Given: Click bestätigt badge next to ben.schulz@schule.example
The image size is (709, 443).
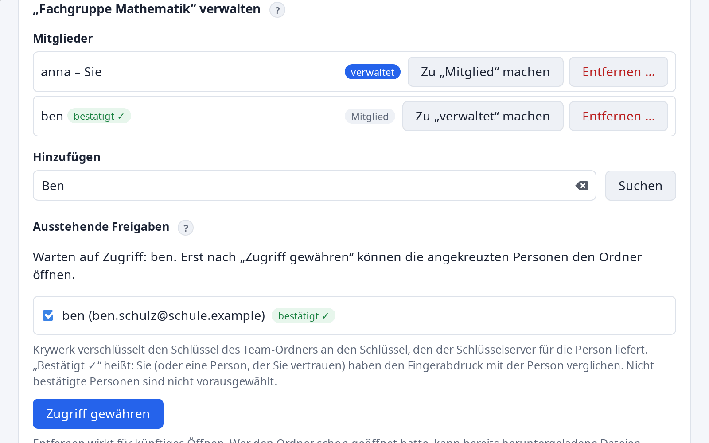Looking at the screenshot, I should pos(303,316).
